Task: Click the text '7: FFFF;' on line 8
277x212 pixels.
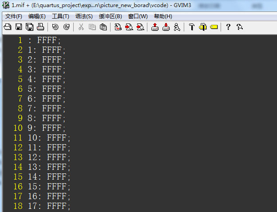Action: click(47, 108)
